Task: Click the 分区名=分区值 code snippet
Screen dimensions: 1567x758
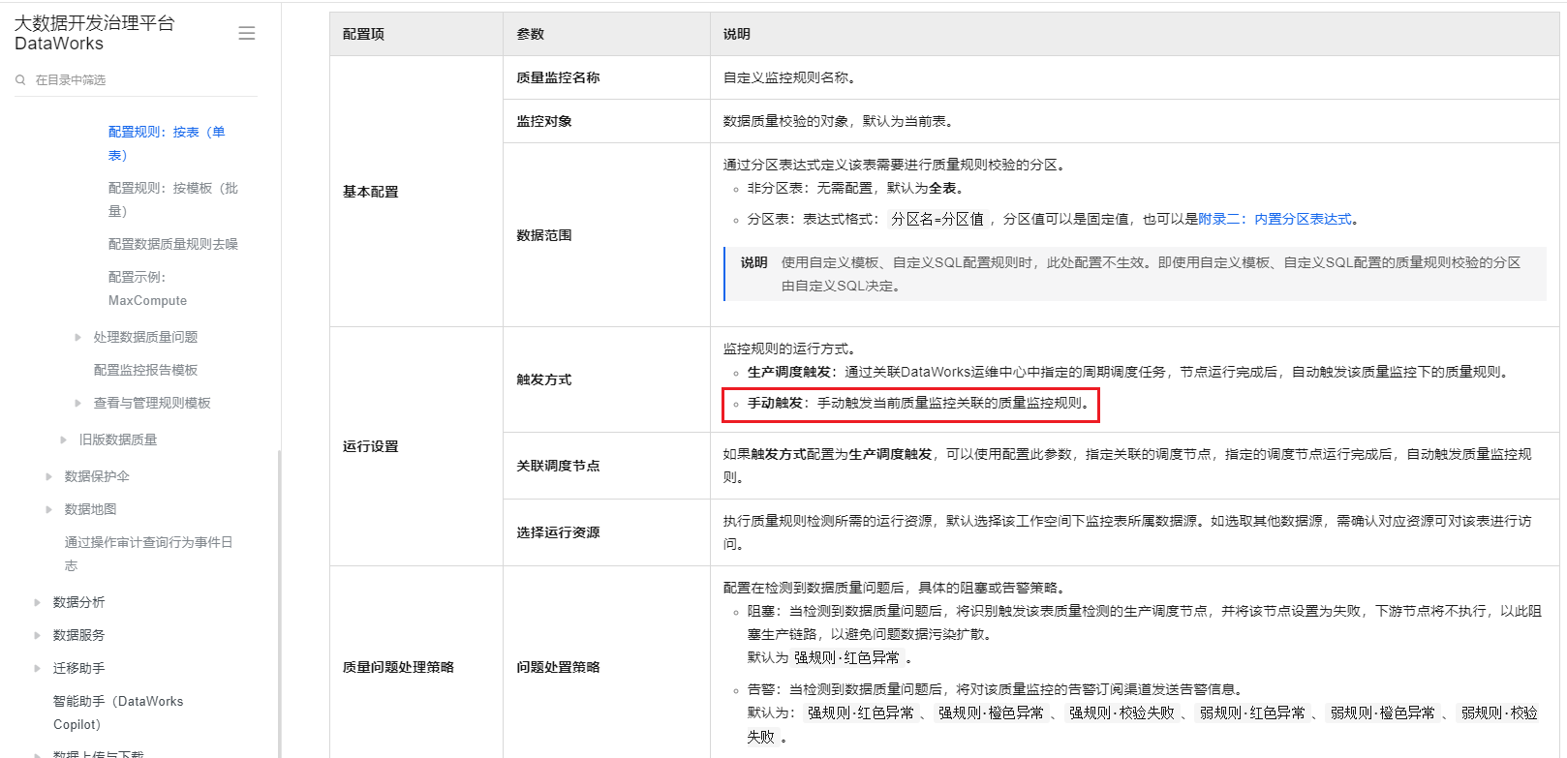Action: point(937,219)
